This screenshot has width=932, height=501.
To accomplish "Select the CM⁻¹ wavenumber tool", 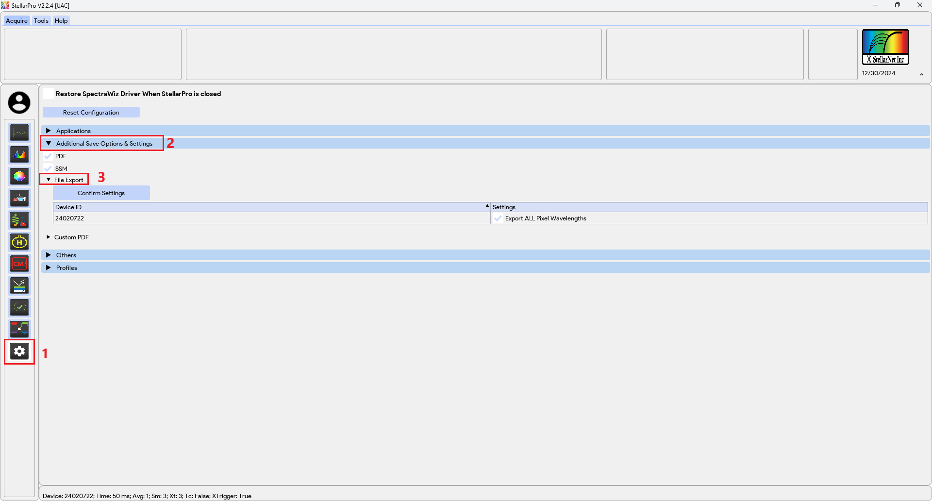I will 19,264.
